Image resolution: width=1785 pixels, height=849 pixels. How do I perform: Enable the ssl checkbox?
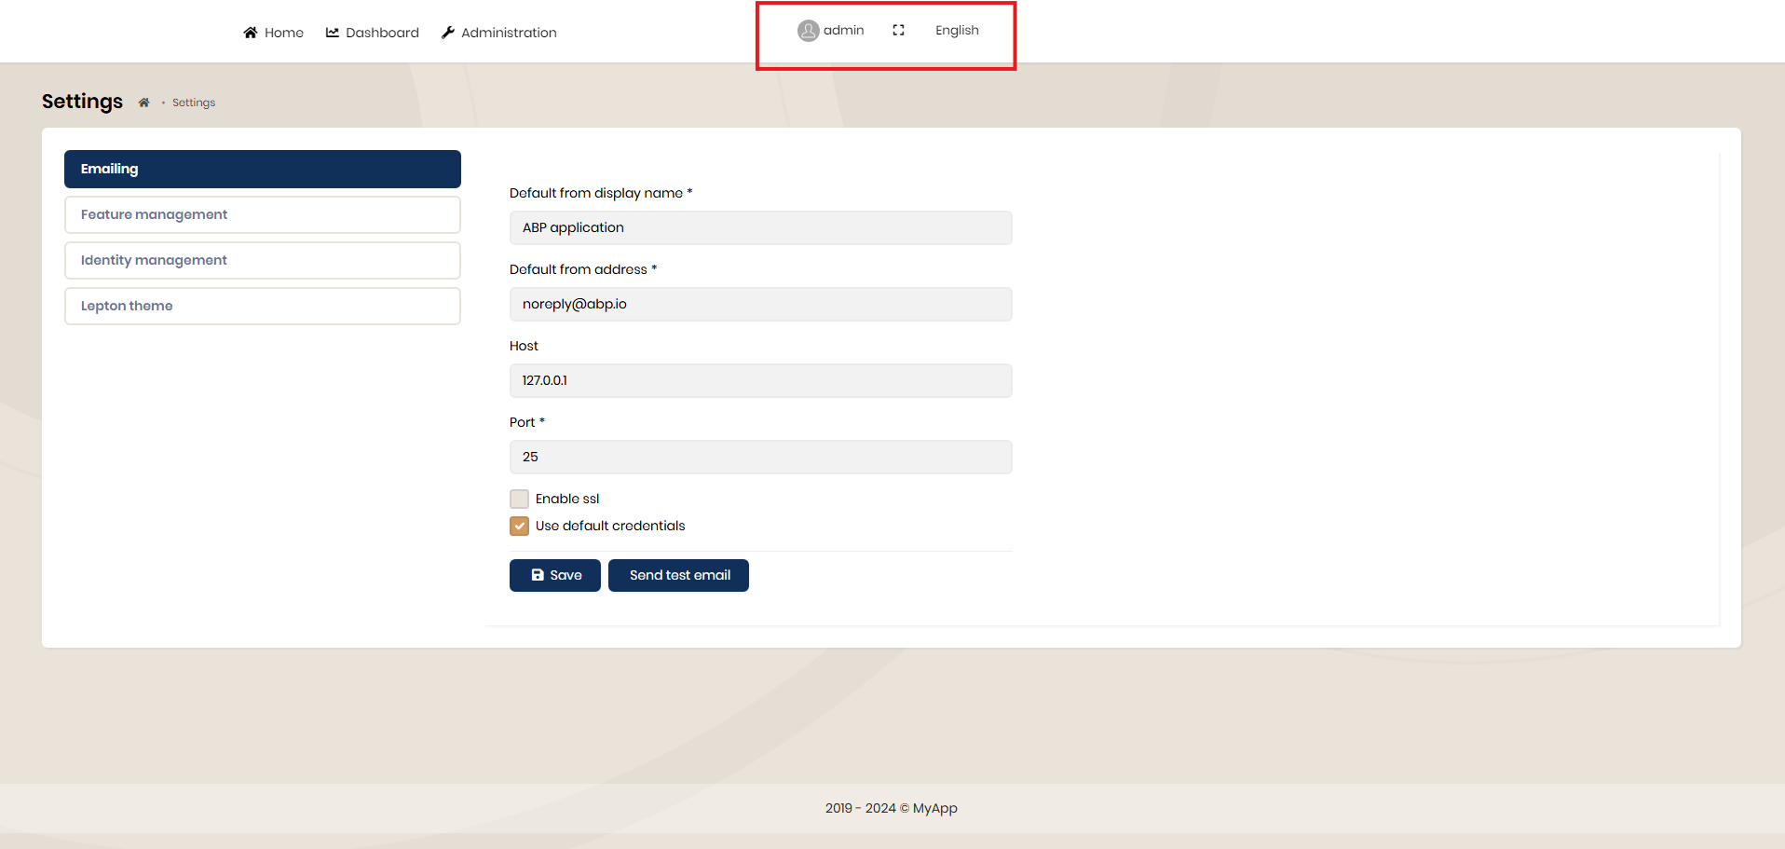[520, 500]
